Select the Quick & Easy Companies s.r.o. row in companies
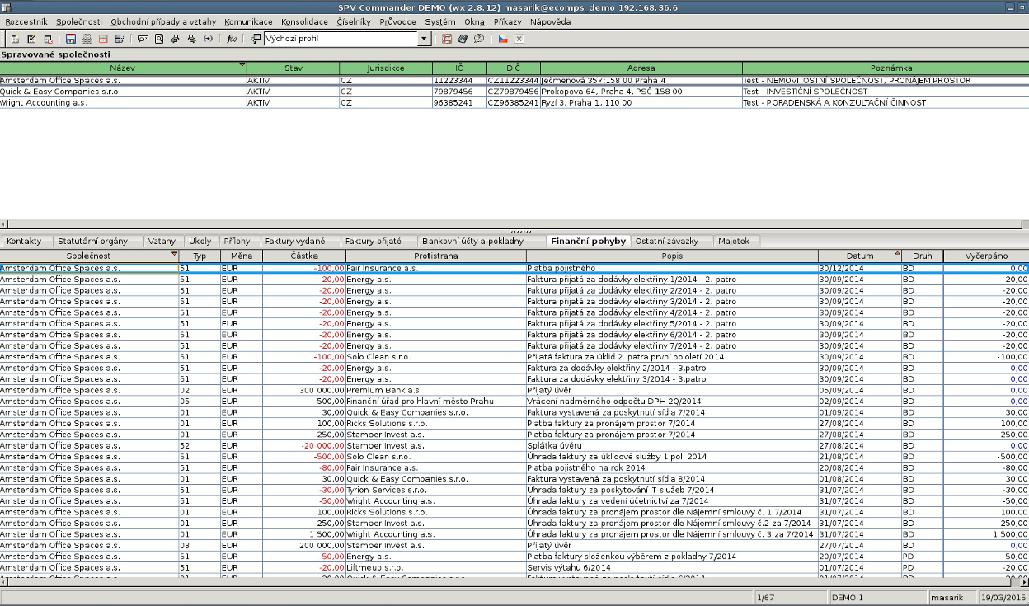The width and height of the screenshot is (1029, 606). click(514, 92)
